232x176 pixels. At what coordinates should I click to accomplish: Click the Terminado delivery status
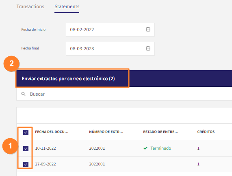click(x=160, y=148)
